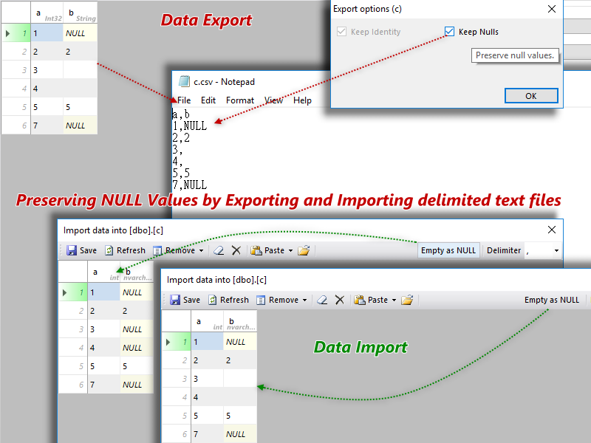The height and width of the screenshot is (443, 591).
Task: Select row 4 header in front import grid
Action: pos(177,397)
